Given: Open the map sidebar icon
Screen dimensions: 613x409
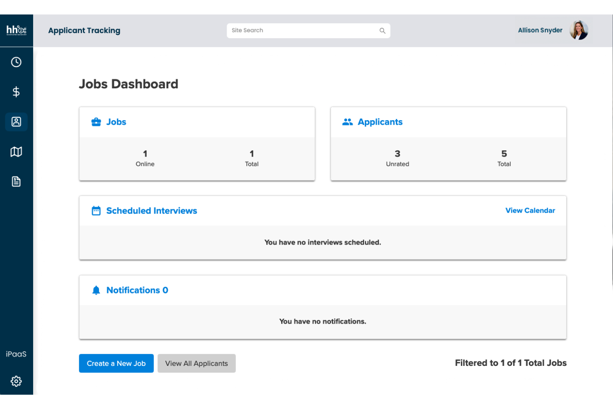Looking at the screenshot, I should point(16,152).
